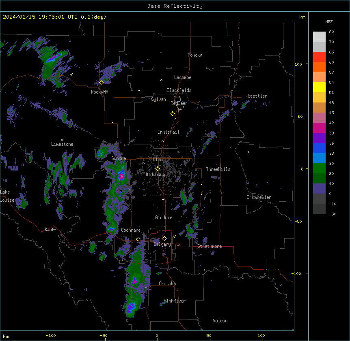The image size is (350, 341).
Task: Click the yellow diamond marker above Calgary label
Action: [165, 239]
